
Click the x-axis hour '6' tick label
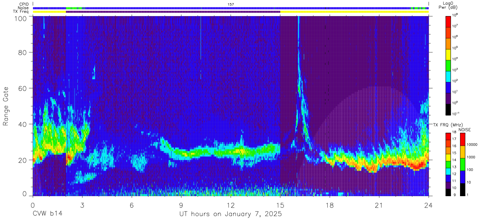[x=131, y=205]
